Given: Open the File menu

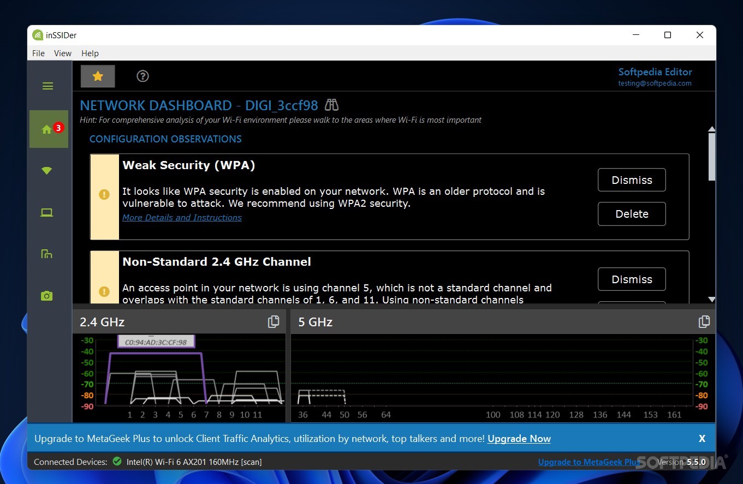Looking at the screenshot, I should coord(38,53).
